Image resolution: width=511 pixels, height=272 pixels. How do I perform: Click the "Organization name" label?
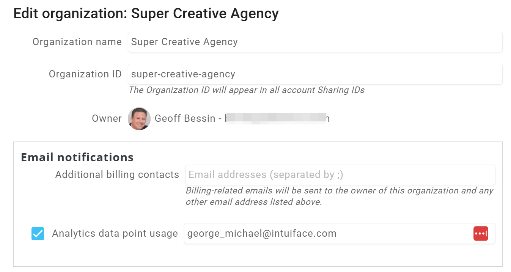coord(77,42)
